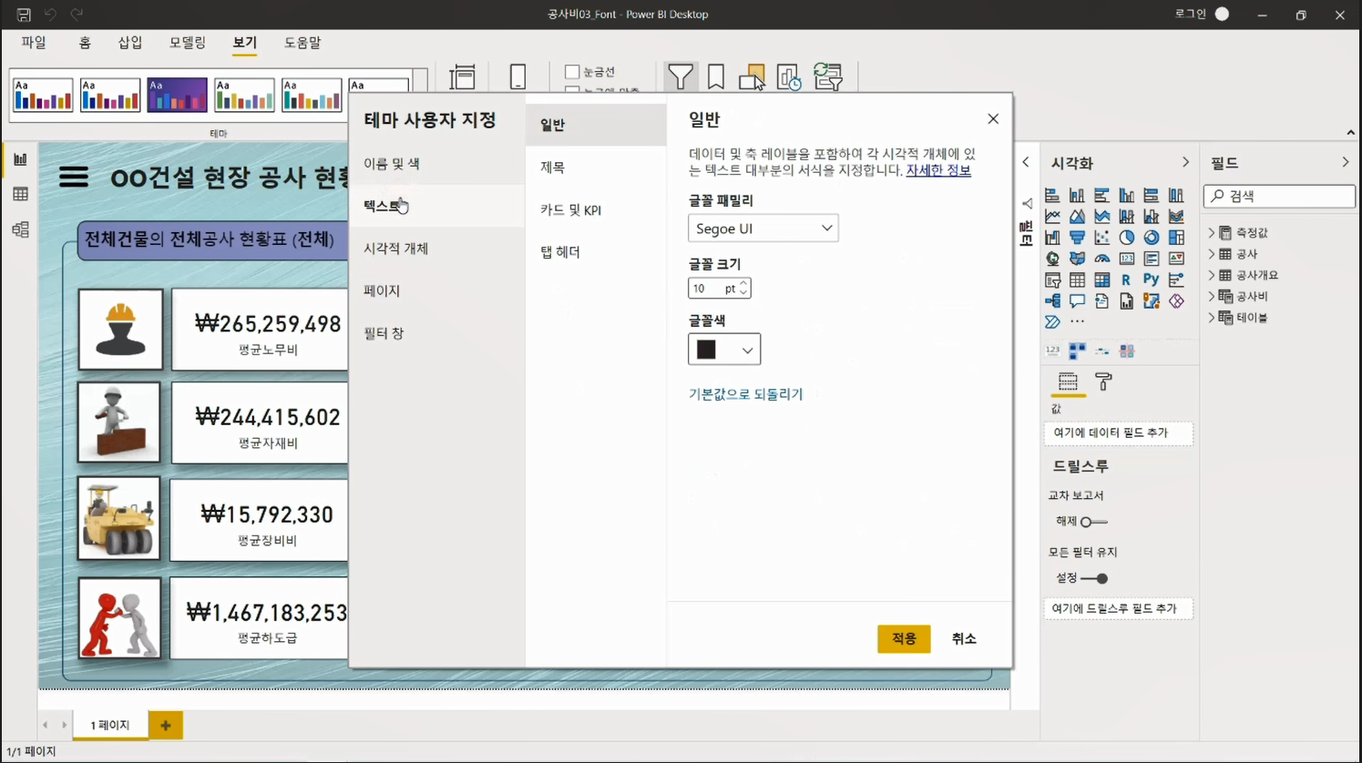This screenshot has width=1362, height=763.
Task: Select the area chart visual
Action: pyautogui.click(x=1077, y=216)
